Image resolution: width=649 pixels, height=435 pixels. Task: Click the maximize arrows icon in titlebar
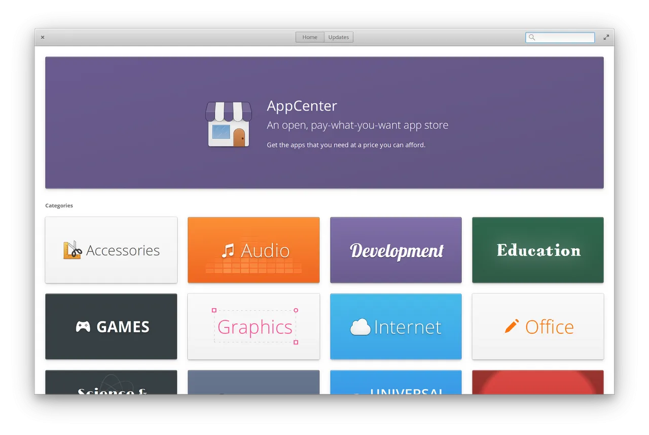(606, 37)
